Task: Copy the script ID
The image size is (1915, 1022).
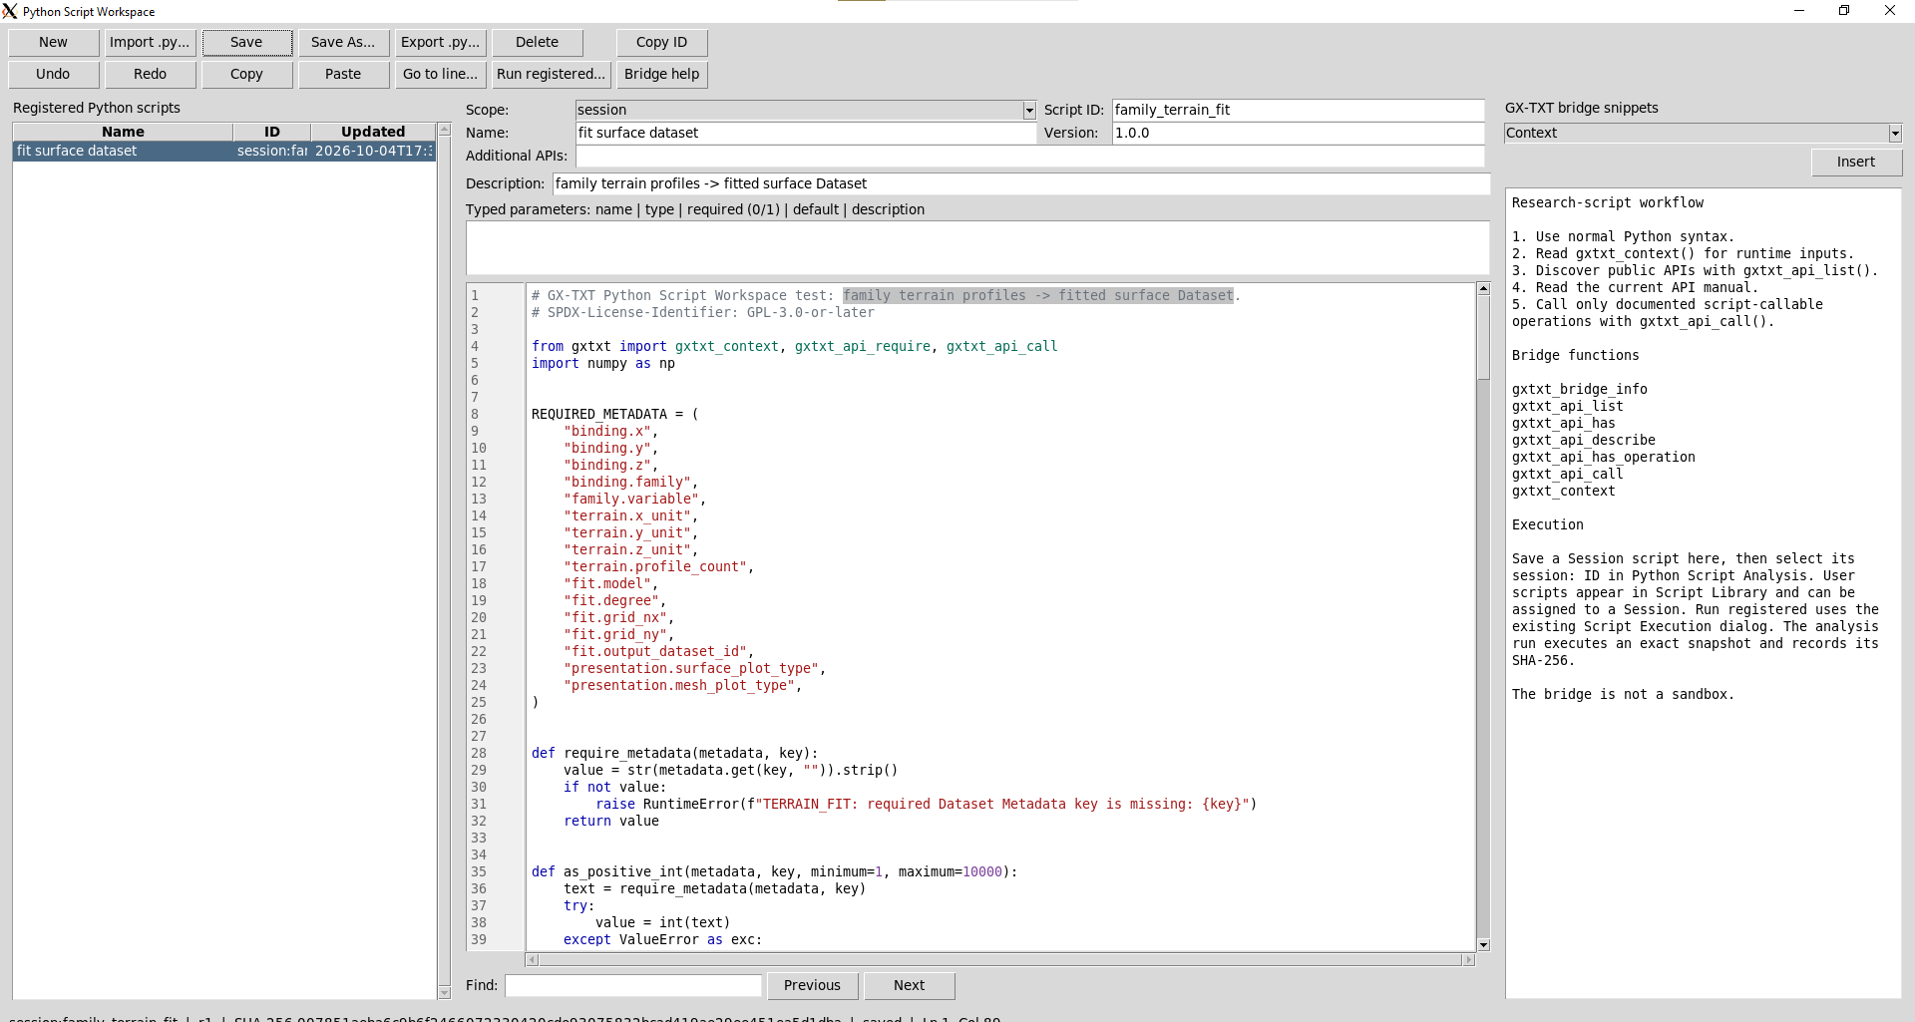Action: [662, 42]
